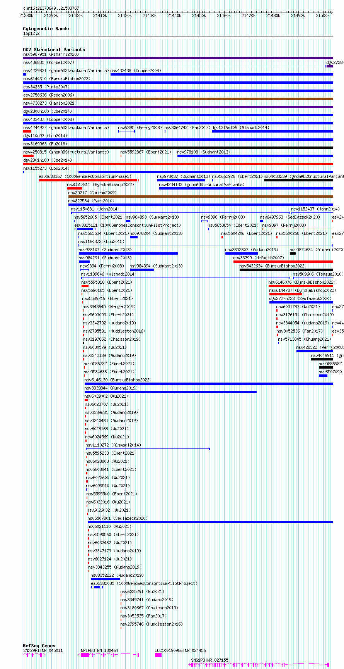The image size is (344, 669).
Task: Select dgv2800n100 (Coe2014) label
Action: click(47, 111)
